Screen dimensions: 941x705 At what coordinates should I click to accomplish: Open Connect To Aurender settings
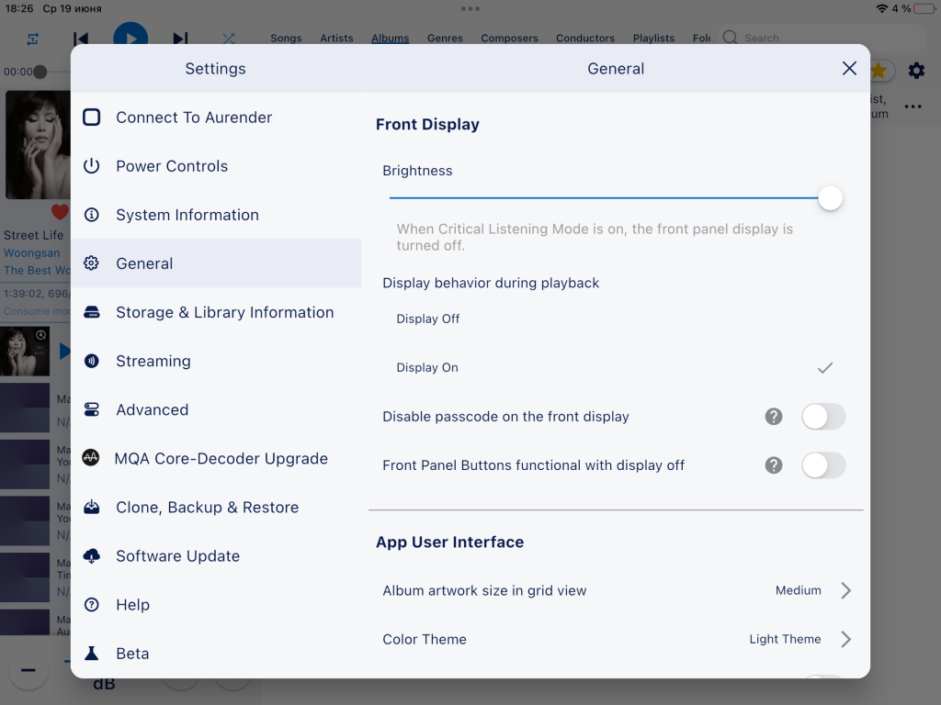point(216,117)
